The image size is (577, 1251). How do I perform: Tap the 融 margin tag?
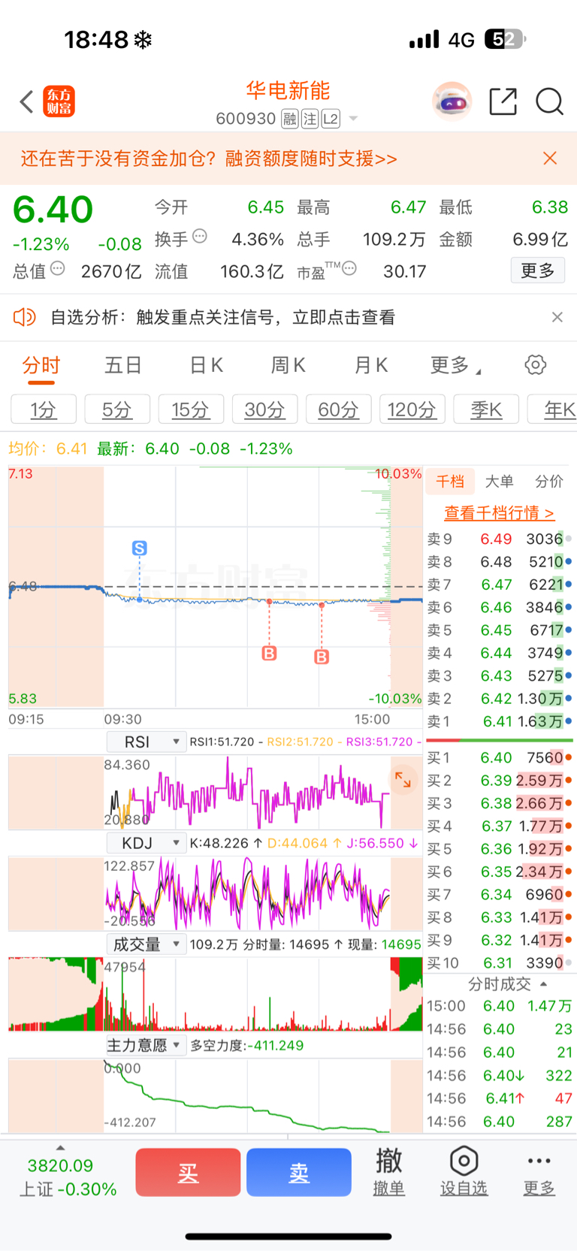[290, 119]
